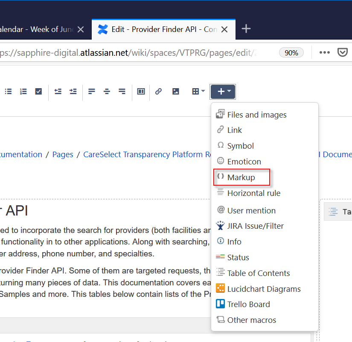Open the Documentation breadcrumb link
The image size is (352, 342).
(21, 155)
